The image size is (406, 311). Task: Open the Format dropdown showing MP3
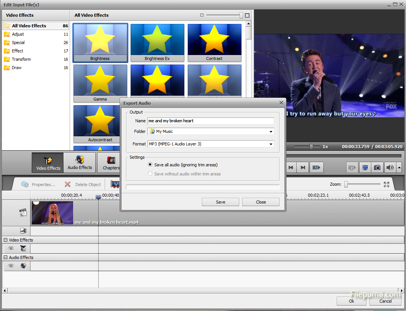211,144
